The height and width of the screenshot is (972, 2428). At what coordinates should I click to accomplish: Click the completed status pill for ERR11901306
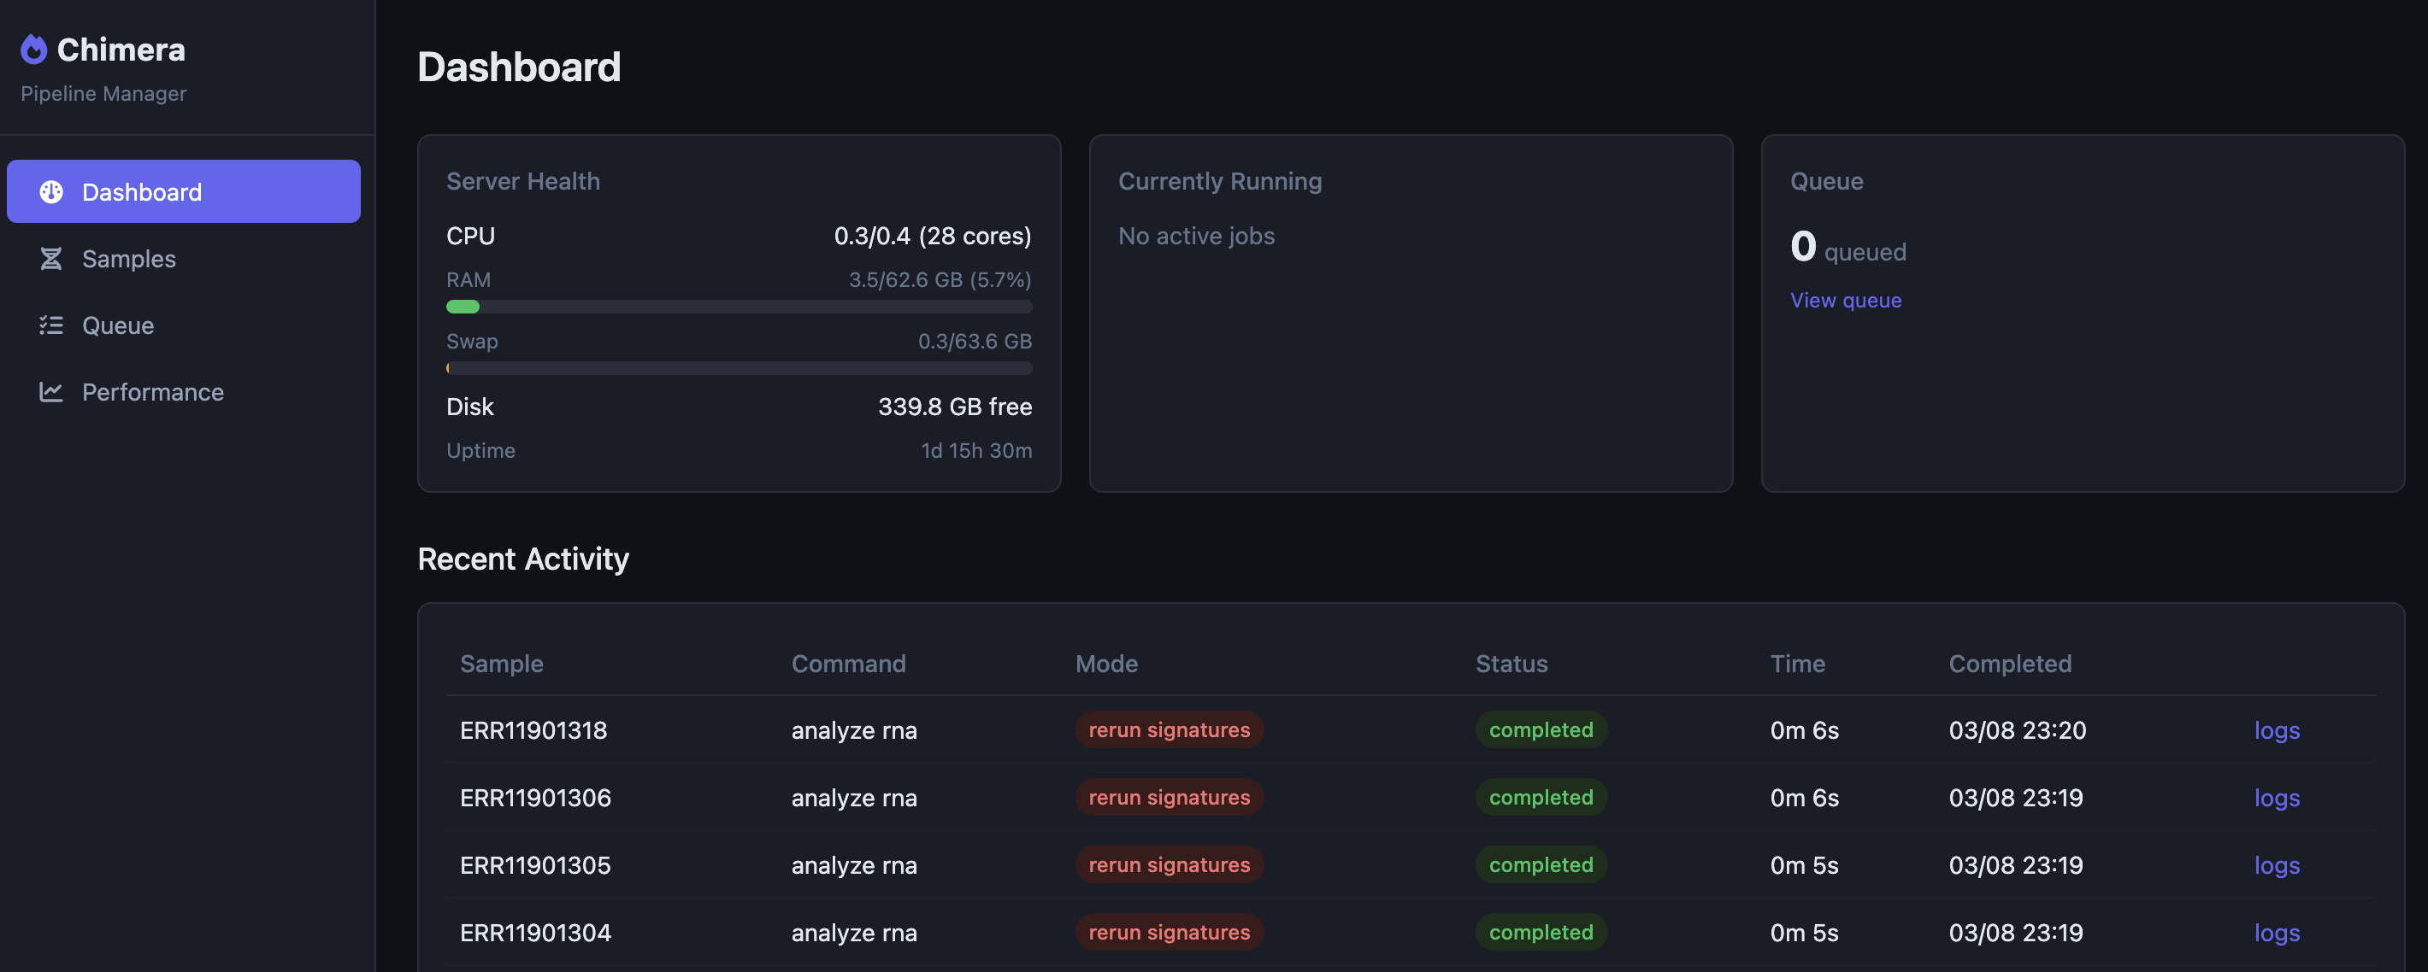tap(1540, 797)
